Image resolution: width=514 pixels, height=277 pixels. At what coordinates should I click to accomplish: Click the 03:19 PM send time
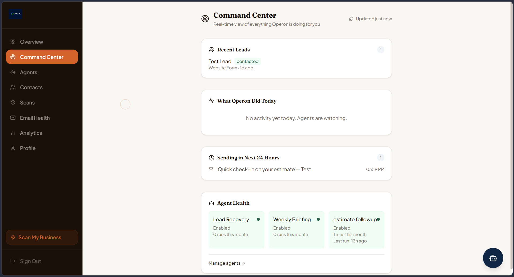tap(375, 169)
